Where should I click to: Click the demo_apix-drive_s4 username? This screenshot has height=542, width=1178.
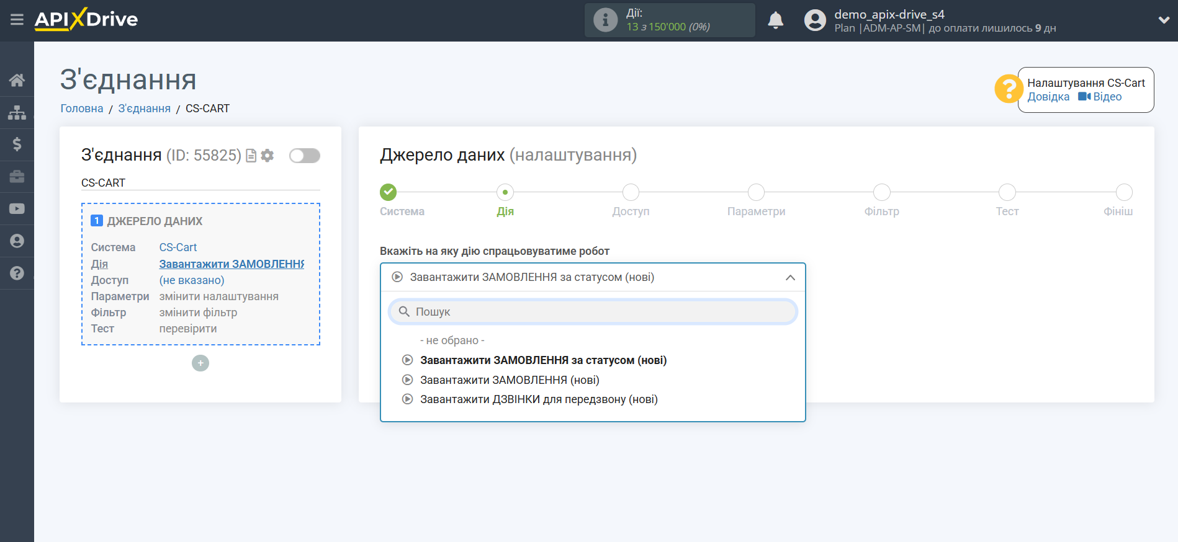(x=889, y=14)
